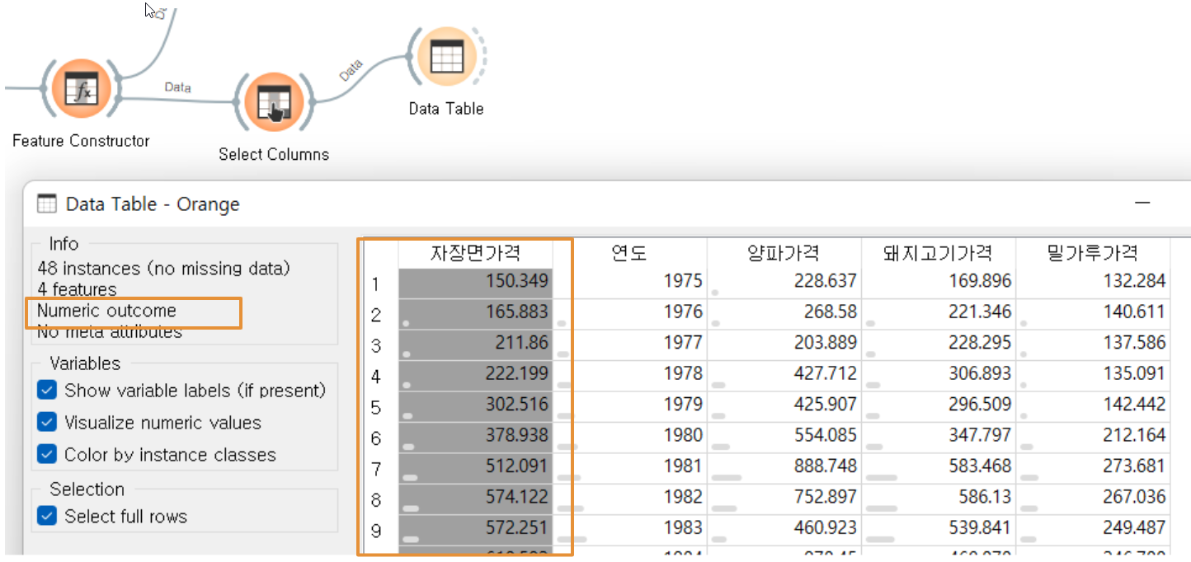The image size is (1191, 562).
Task: Uncheck Color by instance classes
Action: [48, 455]
